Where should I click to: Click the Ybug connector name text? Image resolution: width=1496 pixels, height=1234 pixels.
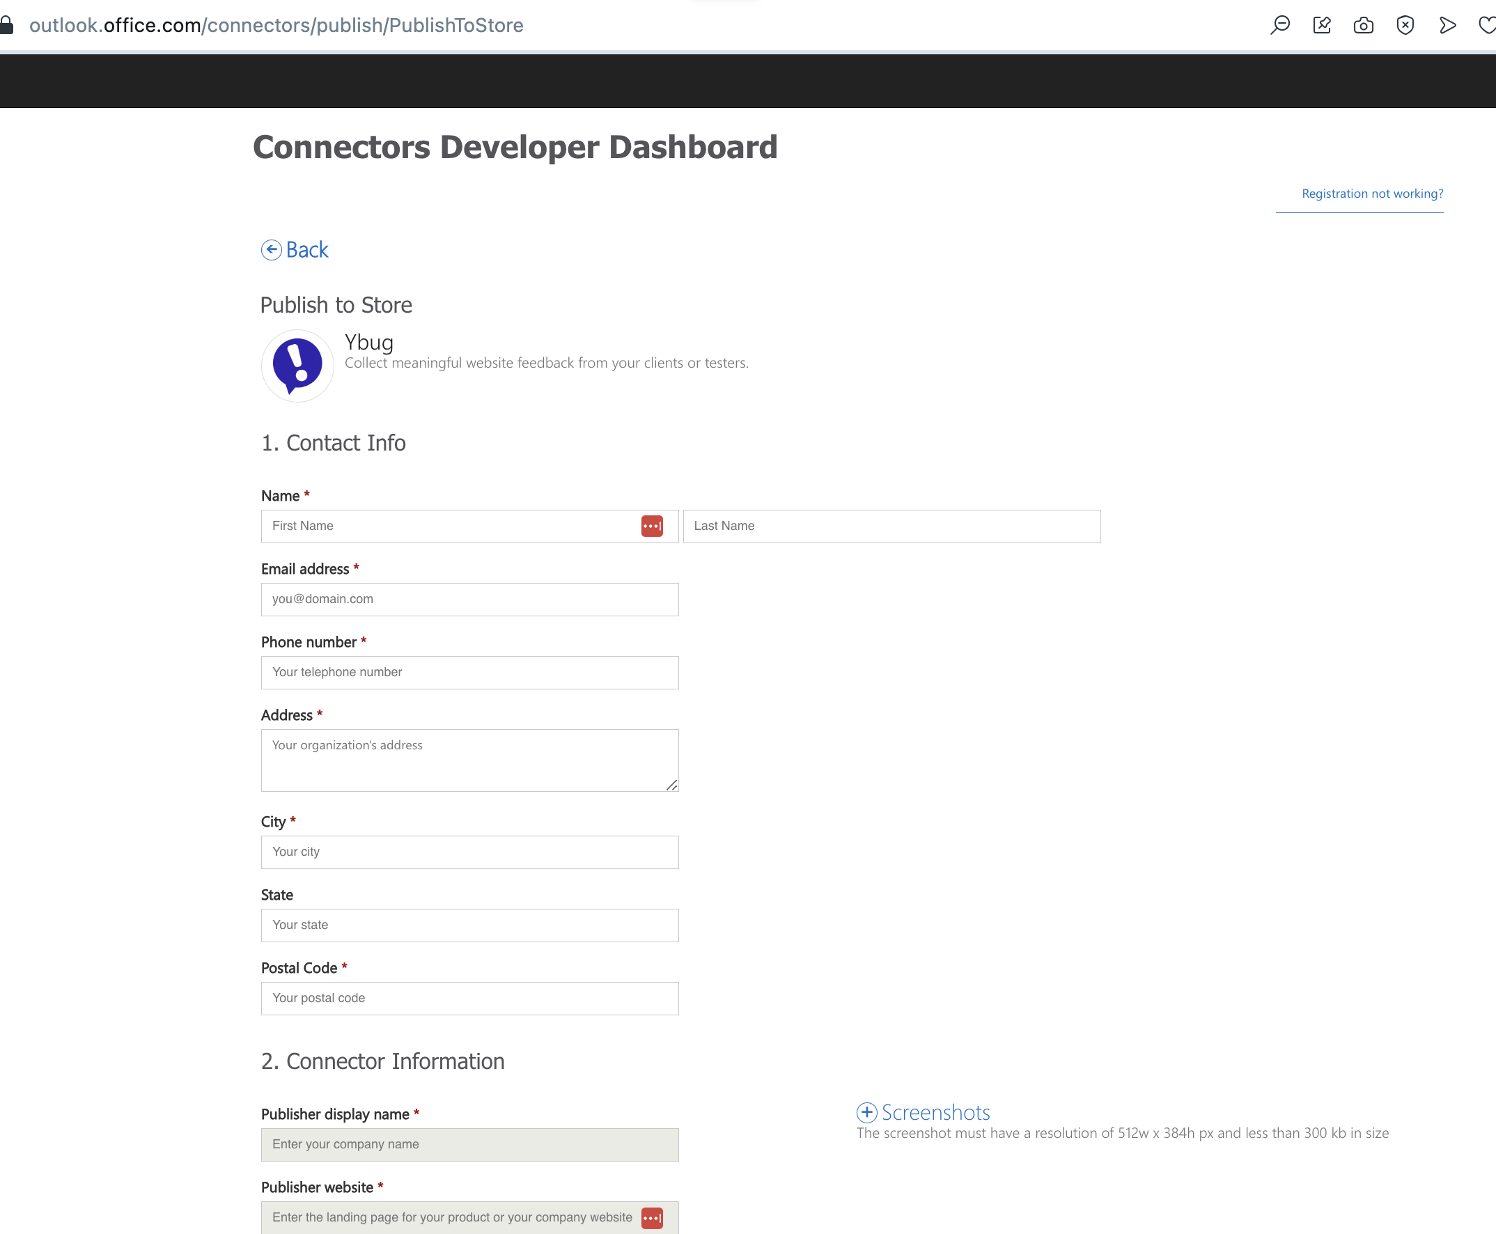[369, 342]
